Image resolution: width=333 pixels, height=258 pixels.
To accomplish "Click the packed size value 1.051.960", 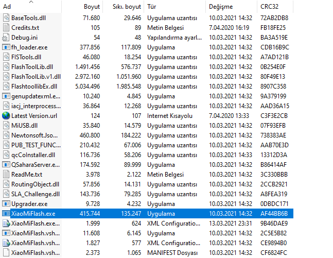I will (x=129, y=77).
